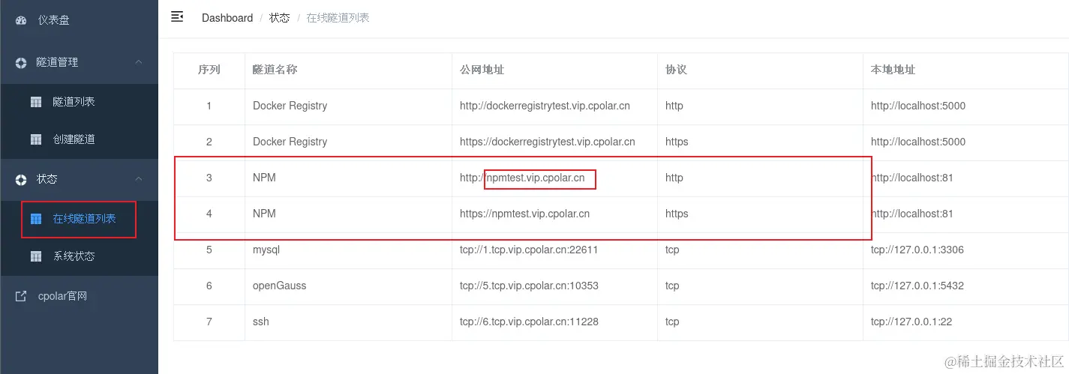Click the openGauss tunnel name
1069x374 pixels.
coord(279,286)
